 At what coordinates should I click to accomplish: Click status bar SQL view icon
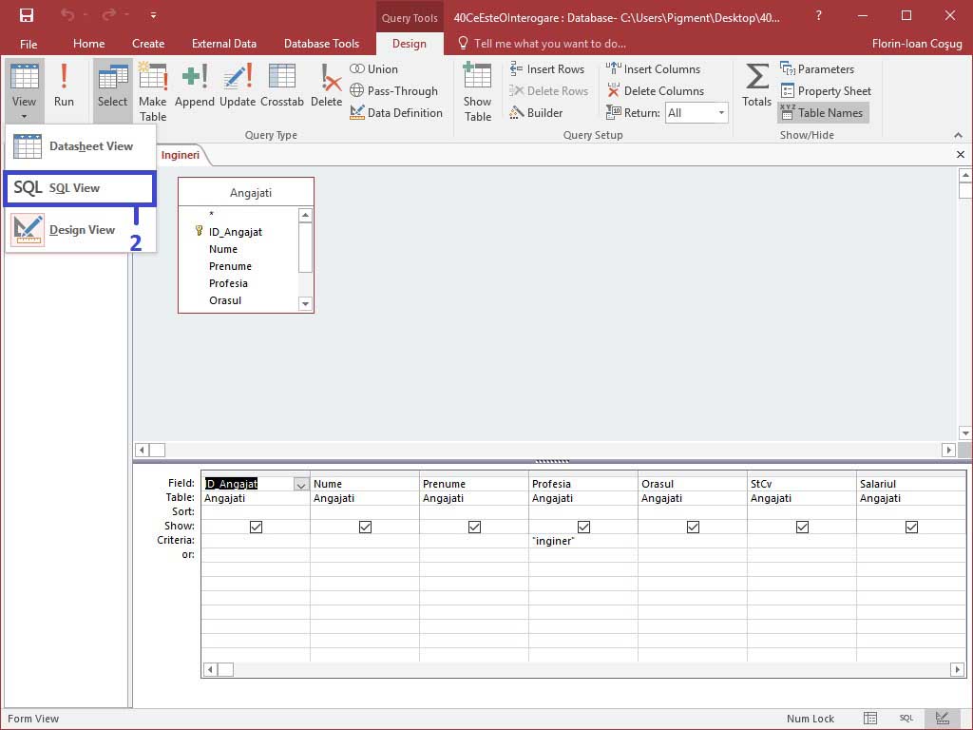[x=906, y=719]
